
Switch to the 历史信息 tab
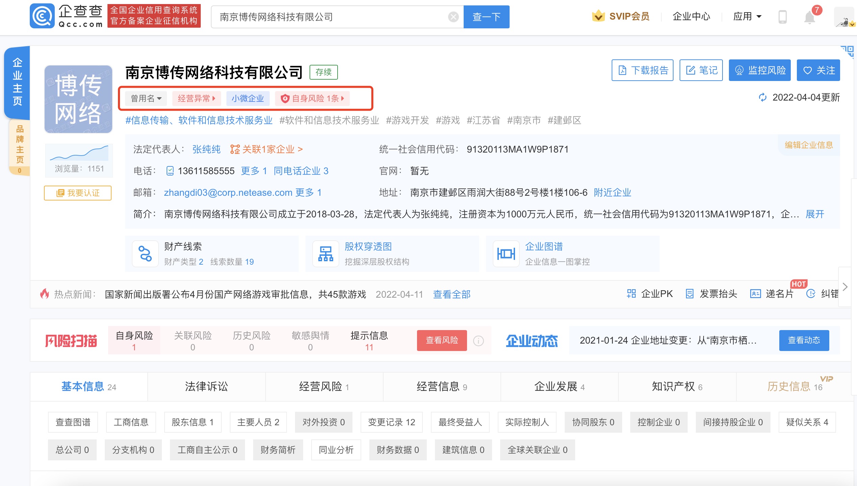794,386
